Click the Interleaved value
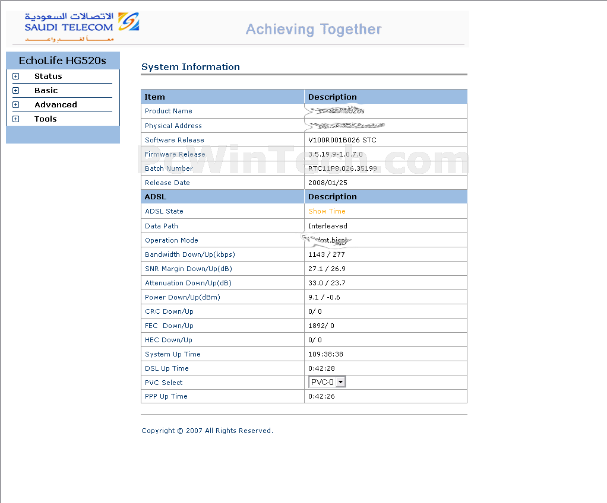Screen dimensions: 607x503 coord(327,226)
